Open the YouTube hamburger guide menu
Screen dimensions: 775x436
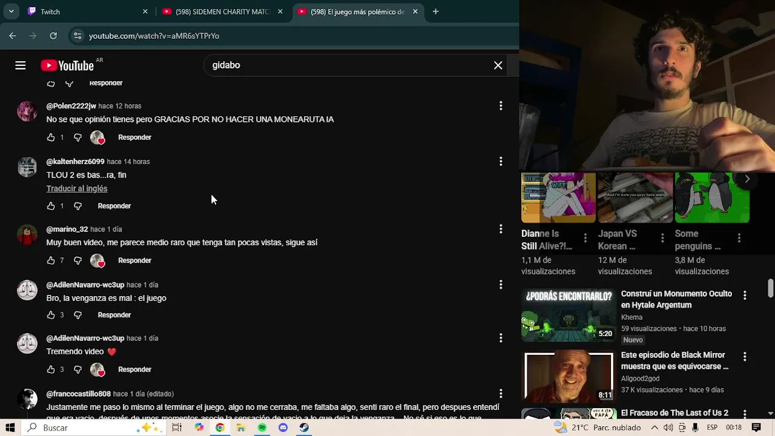pyautogui.click(x=21, y=65)
